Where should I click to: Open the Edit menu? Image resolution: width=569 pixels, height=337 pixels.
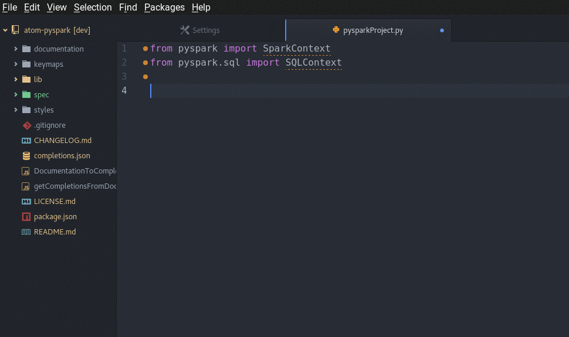click(x=32, y=7)
